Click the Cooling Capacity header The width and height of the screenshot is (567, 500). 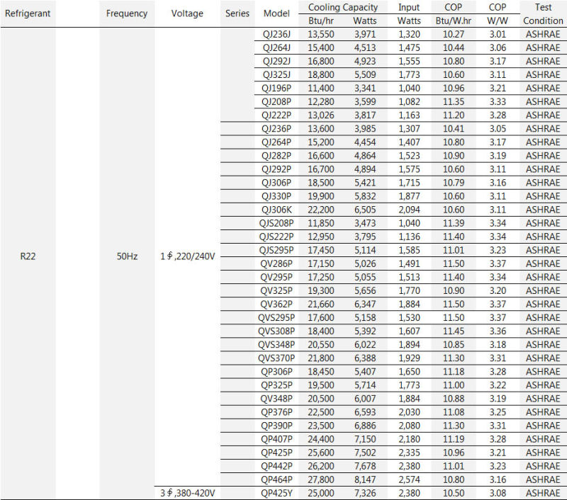pos(343,7)
